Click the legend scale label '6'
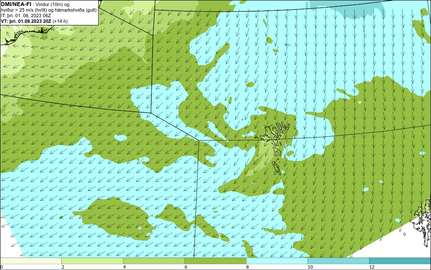431x270 pixels. 186,267
